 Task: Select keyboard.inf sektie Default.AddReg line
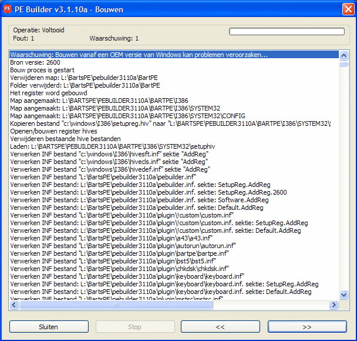tap(174, 292)
